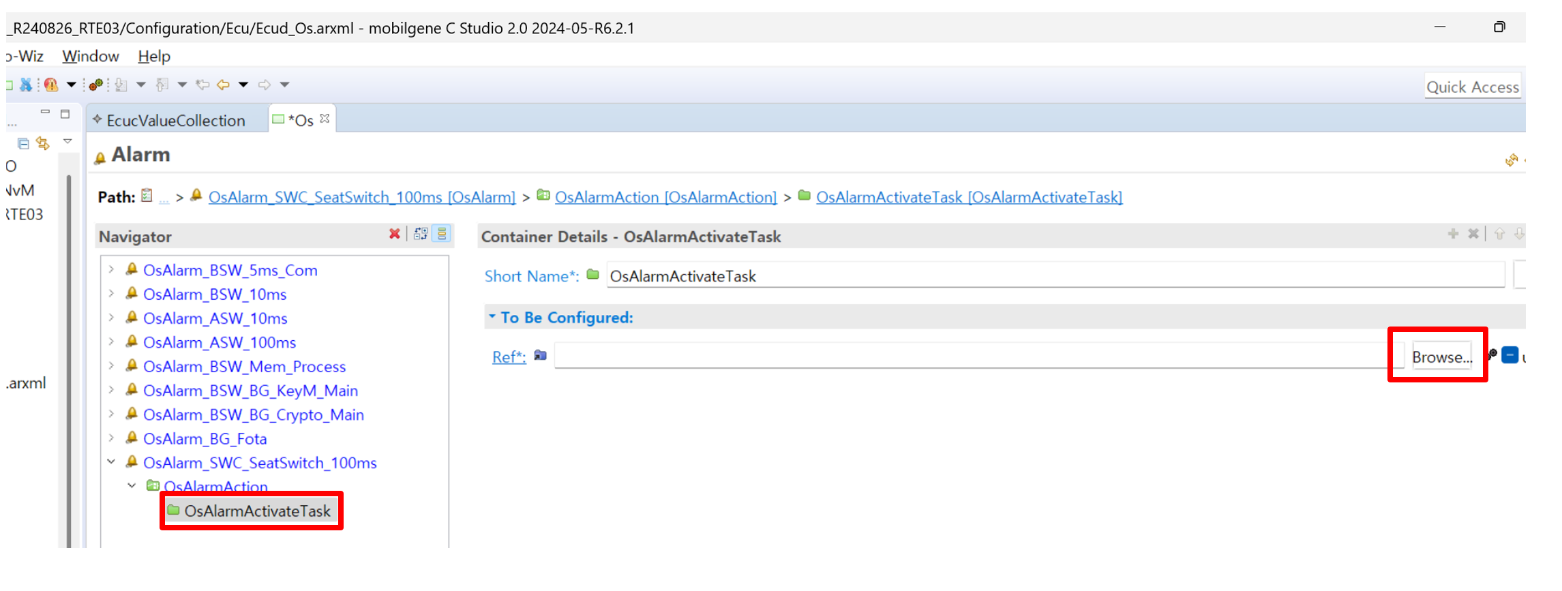Viewport: 1562px width, 591px height.
Task: Close the *Os editor tab
Action: [325, 119]
